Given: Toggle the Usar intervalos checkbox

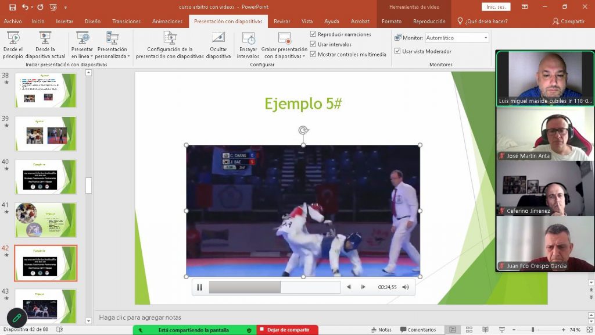Looking at the screenshot, I should coord(313,44).
